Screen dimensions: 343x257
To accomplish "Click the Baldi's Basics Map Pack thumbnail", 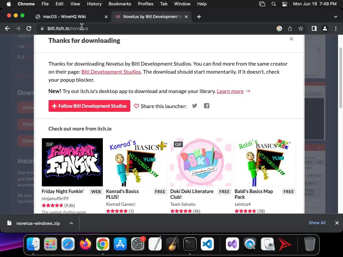I will [x=265, y=162].
